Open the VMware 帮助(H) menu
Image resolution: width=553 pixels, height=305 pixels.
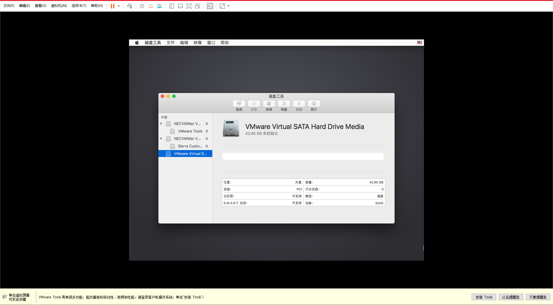(x=97, y=6)
